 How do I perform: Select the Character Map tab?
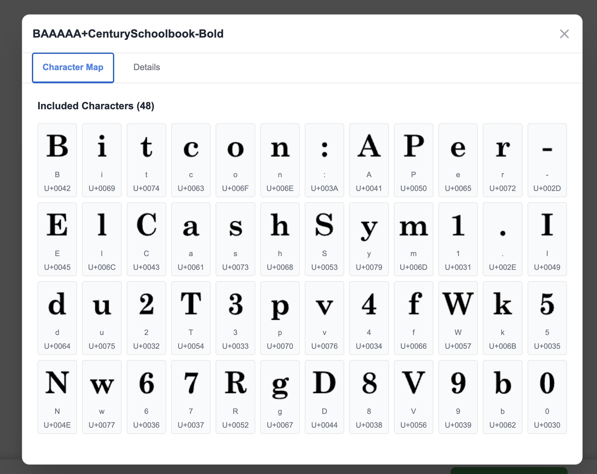tap(73, 68)
